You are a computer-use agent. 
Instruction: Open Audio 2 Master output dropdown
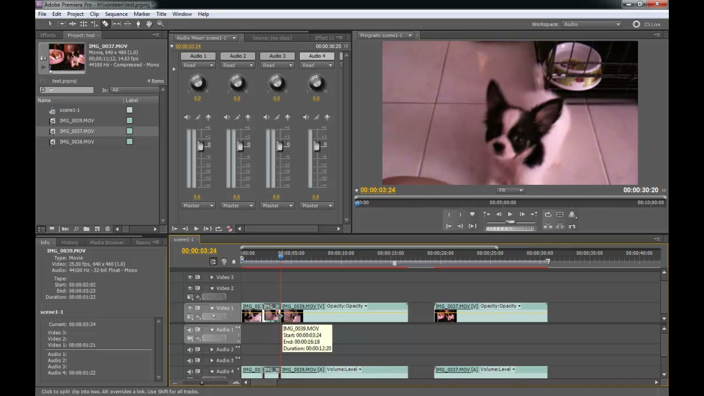238,206
